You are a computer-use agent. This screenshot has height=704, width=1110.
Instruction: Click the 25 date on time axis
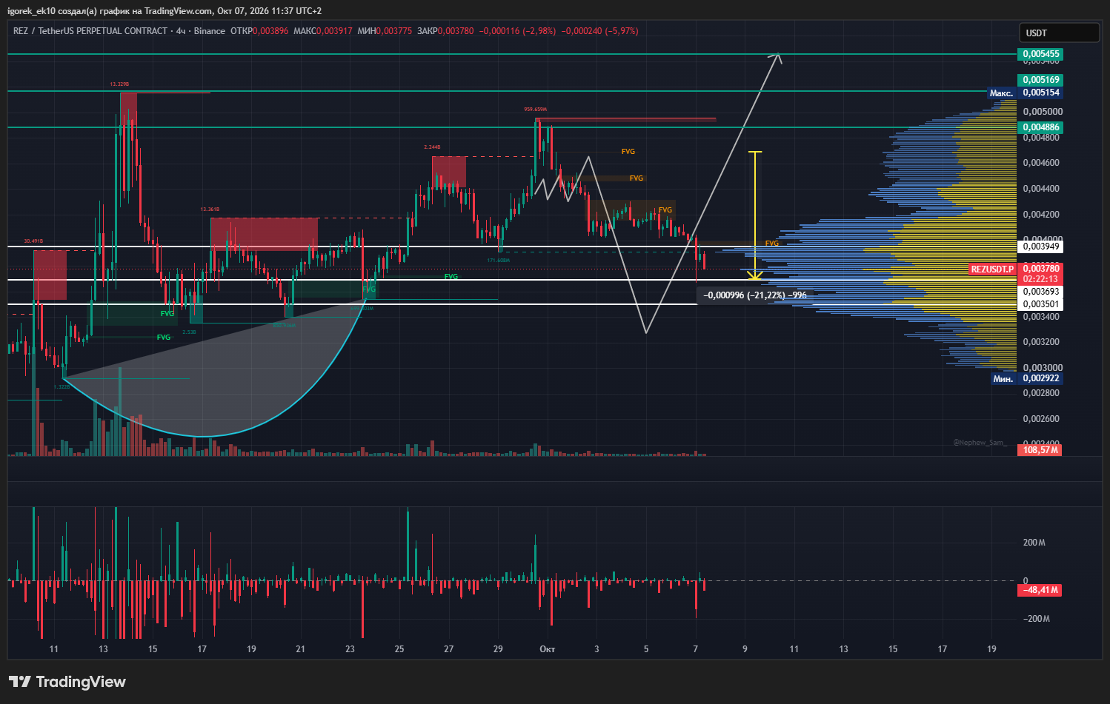[399, 649]
